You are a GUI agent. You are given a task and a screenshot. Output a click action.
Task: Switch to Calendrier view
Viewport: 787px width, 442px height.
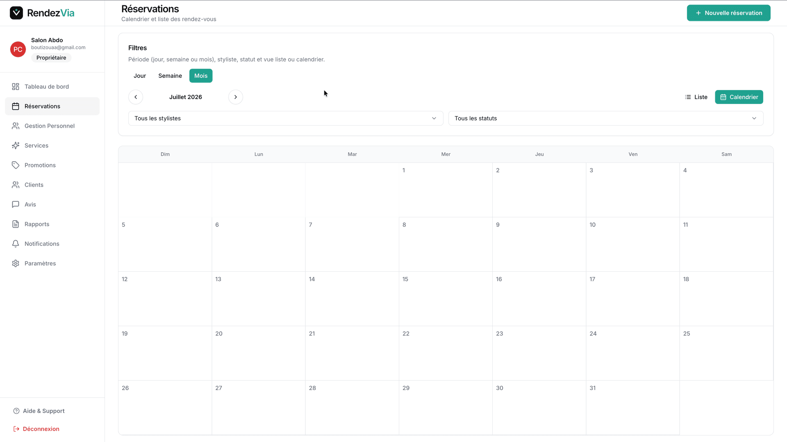click(739, 97)
